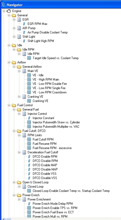
Task: Select Target Idle Speed vs. Coolant Temp
Action: (x=56, y=58)
